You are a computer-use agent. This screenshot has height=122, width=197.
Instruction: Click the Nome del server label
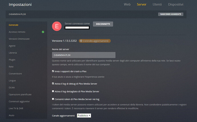(x=61, y=49)
